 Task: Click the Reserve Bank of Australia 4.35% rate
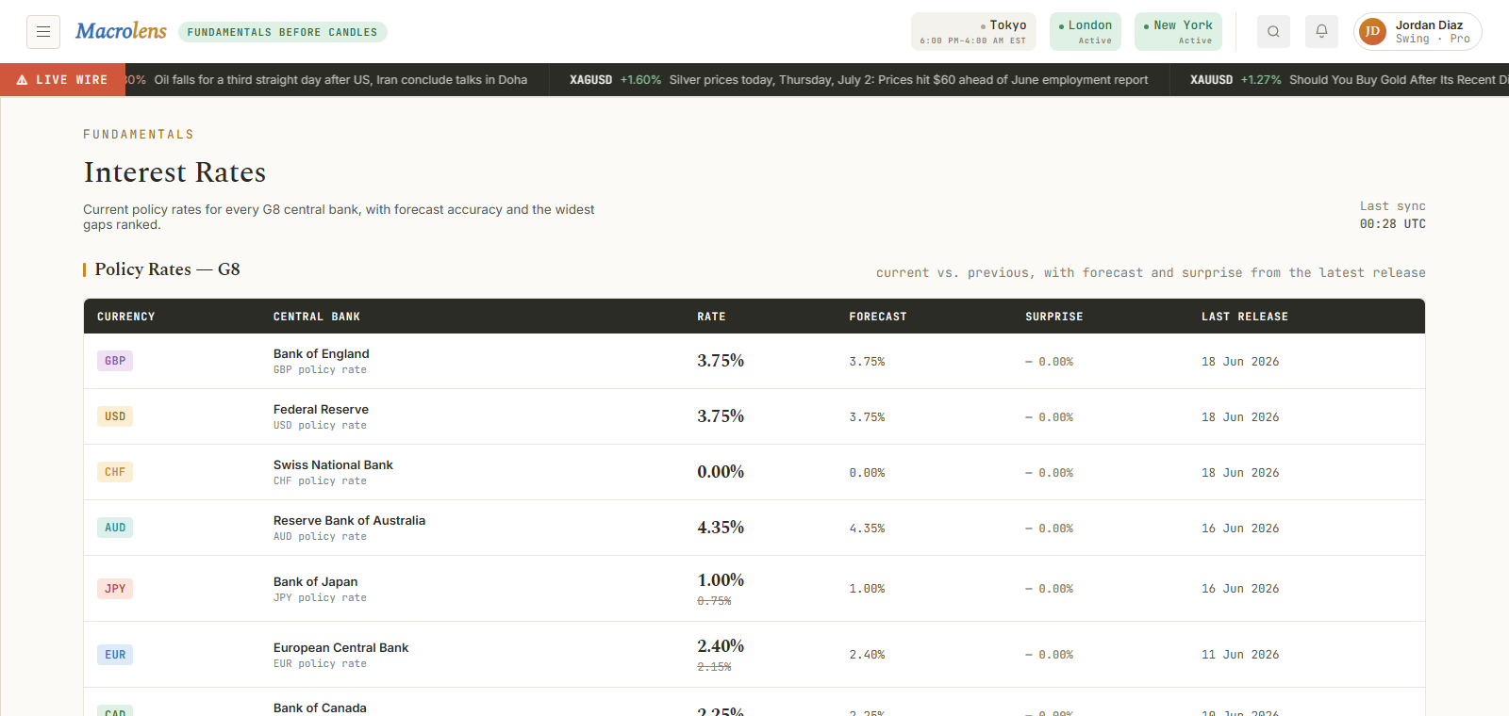click(721, 528)
